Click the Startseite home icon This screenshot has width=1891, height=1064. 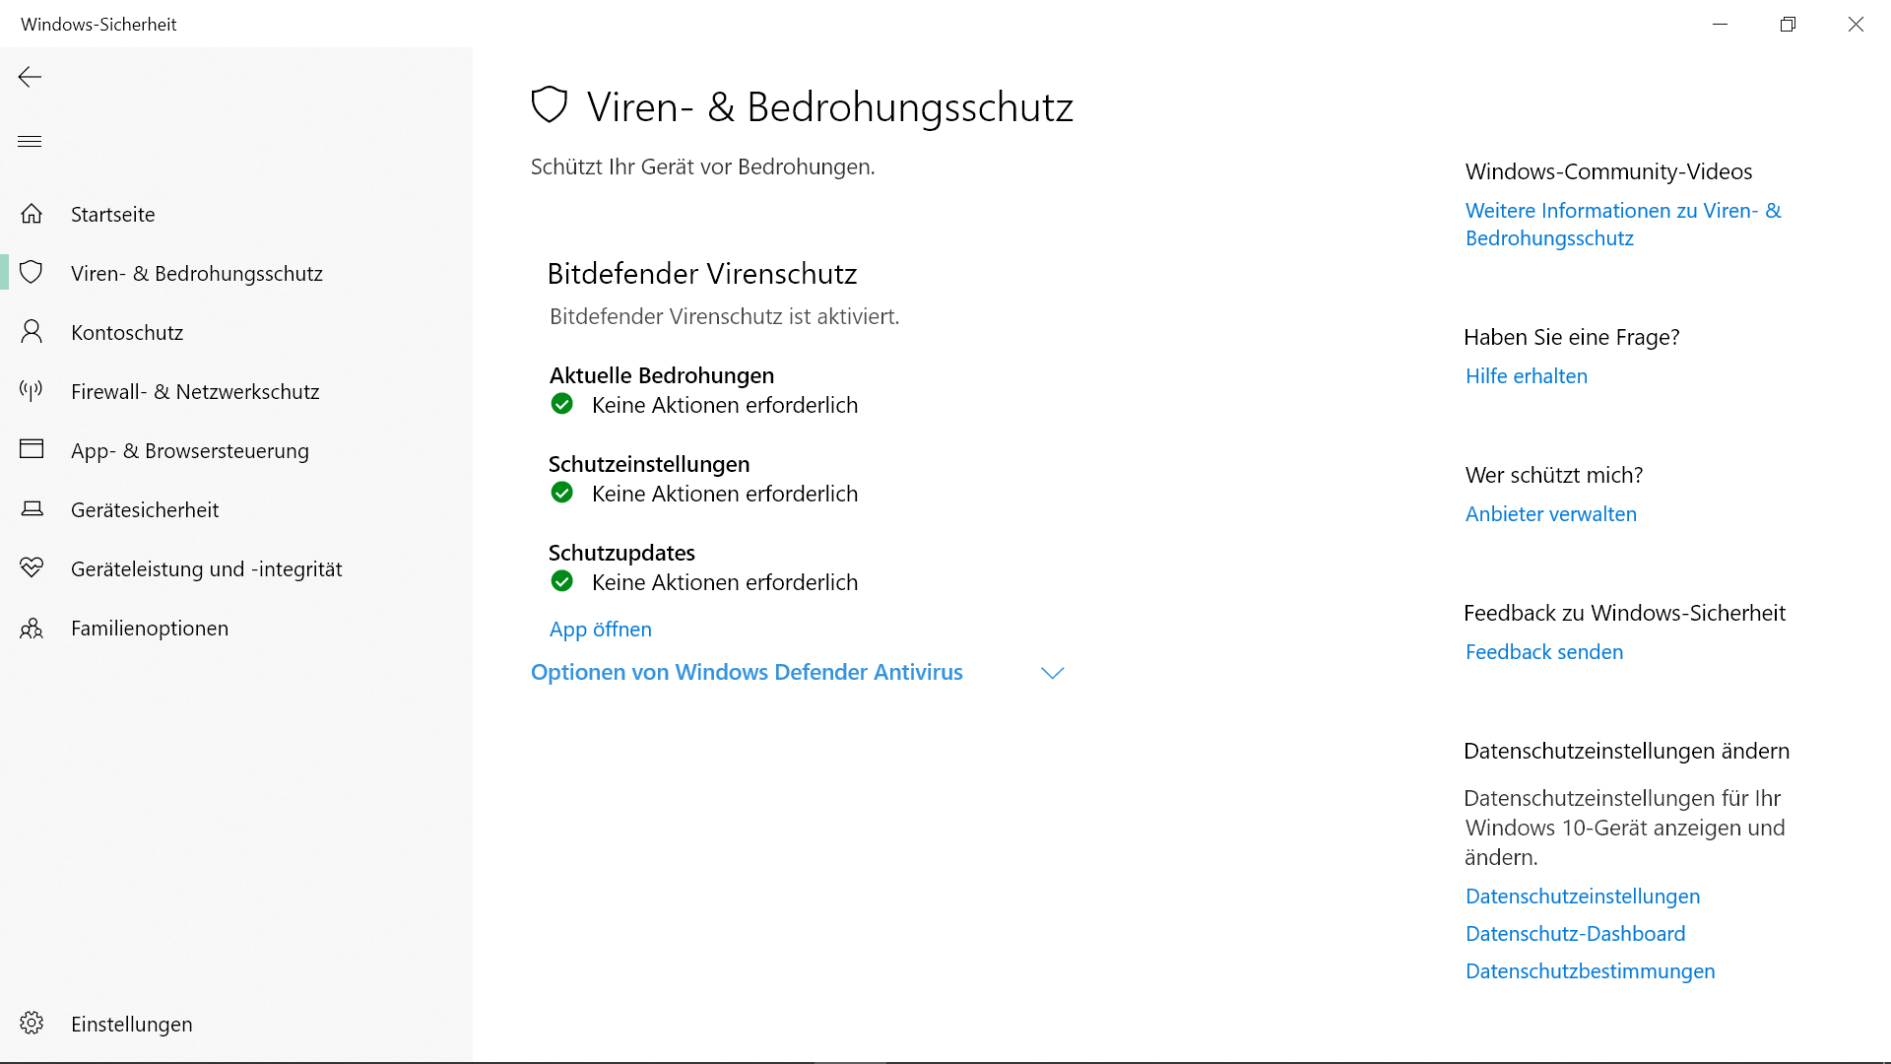coord(32,214)
